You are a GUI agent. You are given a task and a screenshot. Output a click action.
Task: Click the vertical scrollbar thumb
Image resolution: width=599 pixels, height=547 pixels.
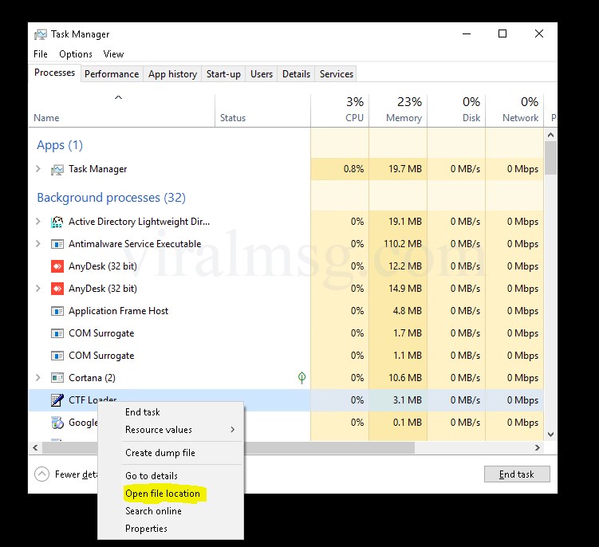coord(550,158)
